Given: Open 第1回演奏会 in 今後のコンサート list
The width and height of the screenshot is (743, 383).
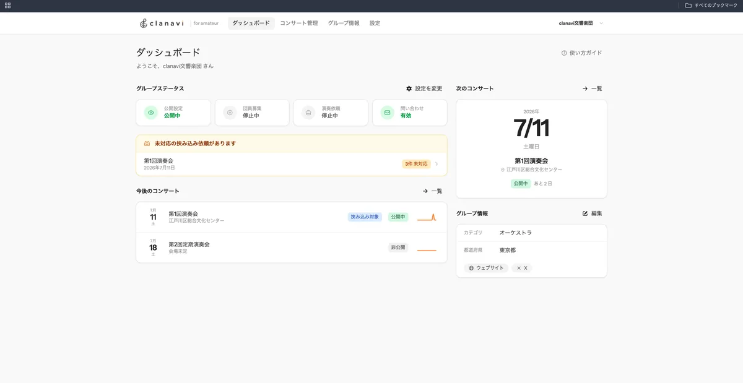Looking at the screenshot, I should coord(292,217).
